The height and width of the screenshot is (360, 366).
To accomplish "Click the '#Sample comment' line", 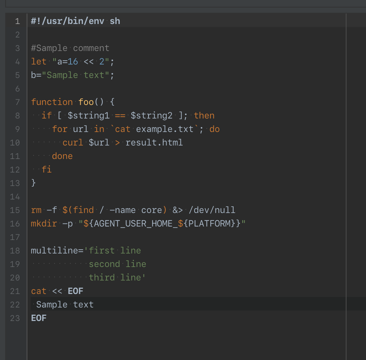I will (x=70, y=48).
